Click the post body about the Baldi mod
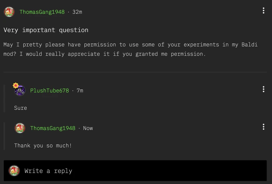This screenshot has width=272, height=184. (x=130, y=49)
